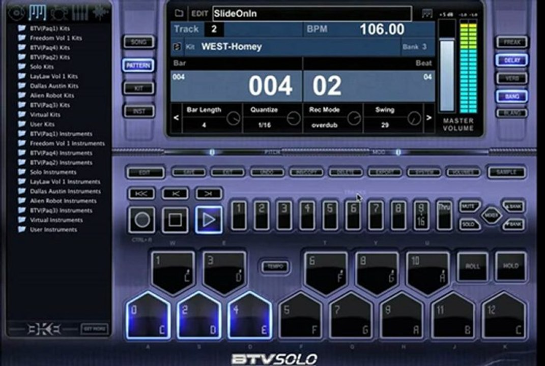
Task: Click the UNDO button
Action: click(267, 172)
